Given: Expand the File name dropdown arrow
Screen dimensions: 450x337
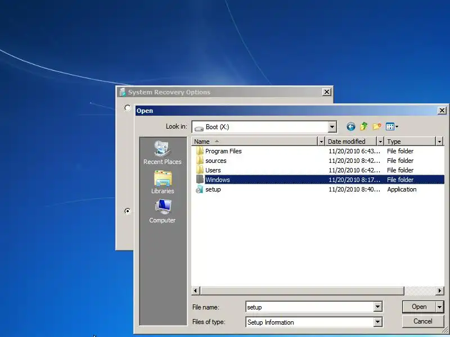Looking at the screenshot, I should pyautogui.click(x=377, y=307).
